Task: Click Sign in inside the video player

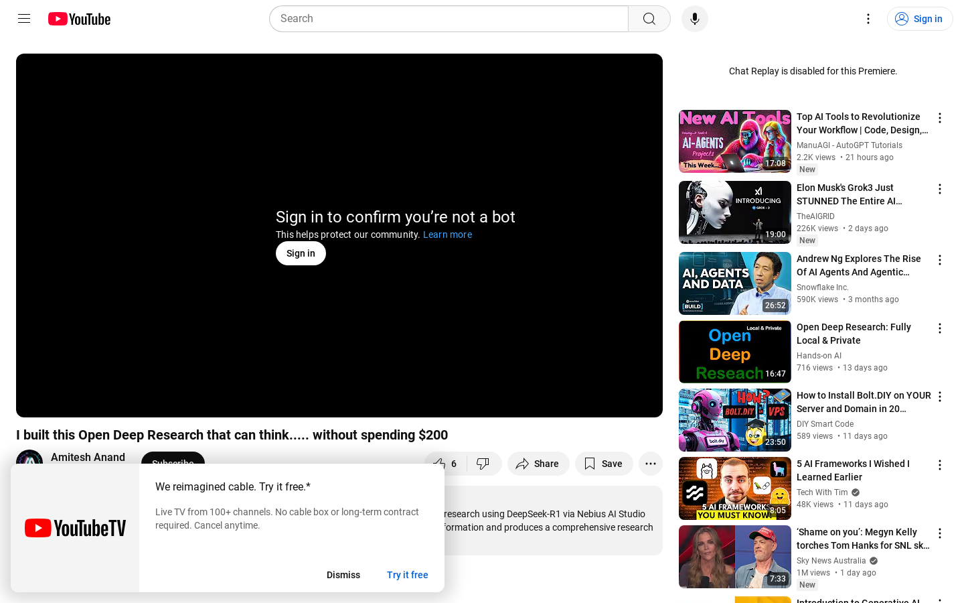Action: [301, 253]
